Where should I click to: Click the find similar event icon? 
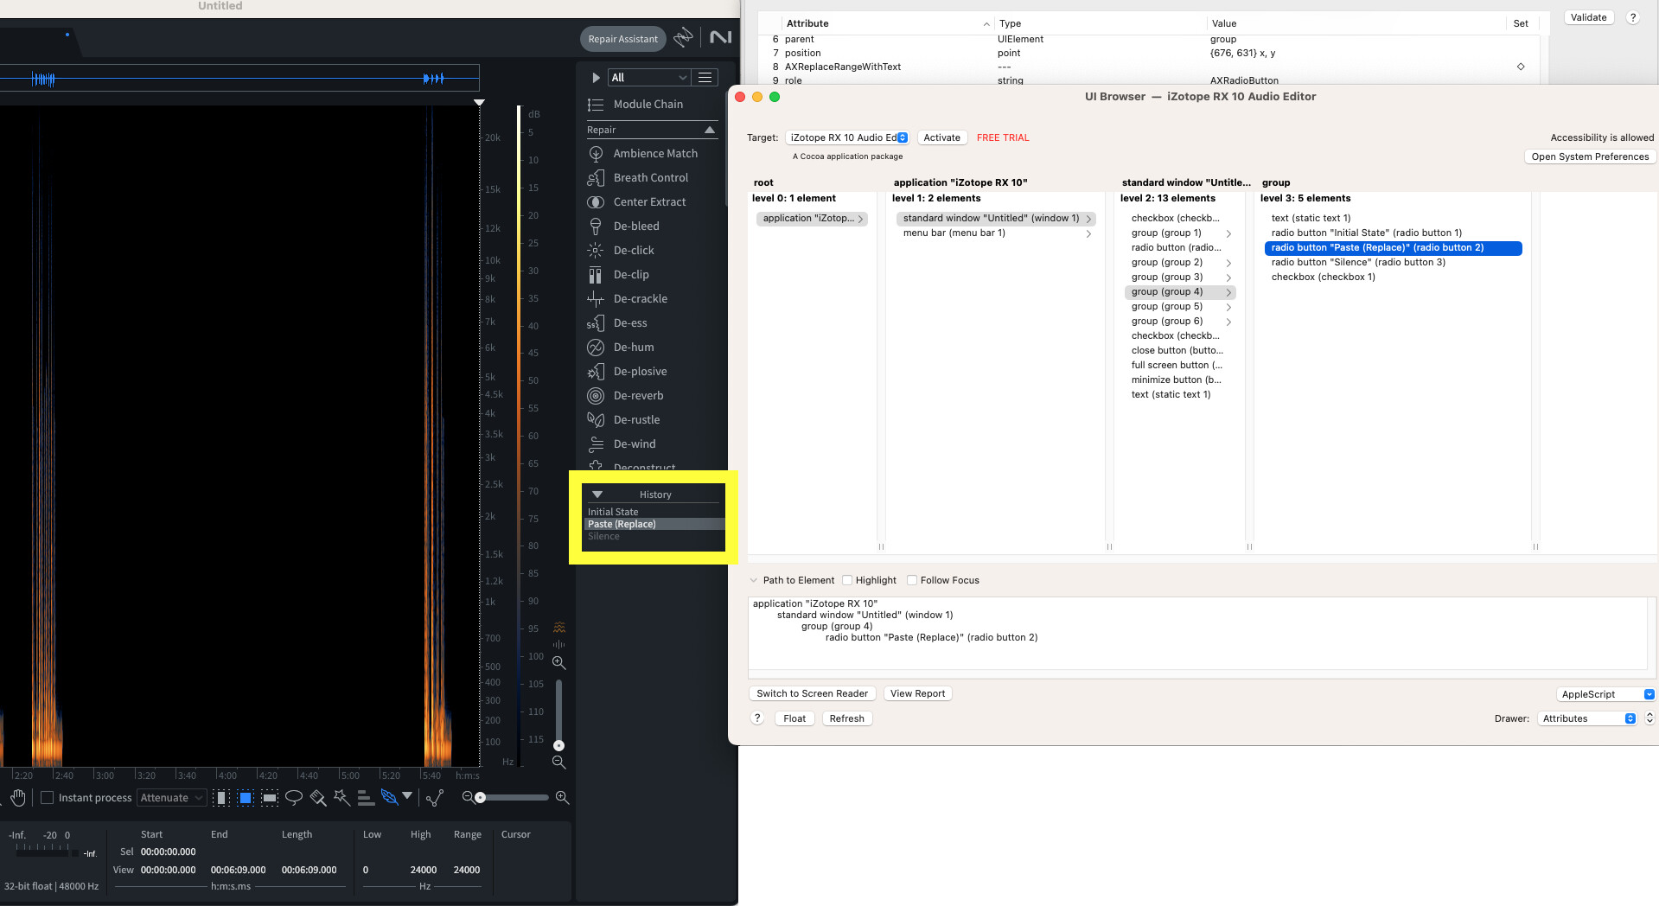(435, 797)
